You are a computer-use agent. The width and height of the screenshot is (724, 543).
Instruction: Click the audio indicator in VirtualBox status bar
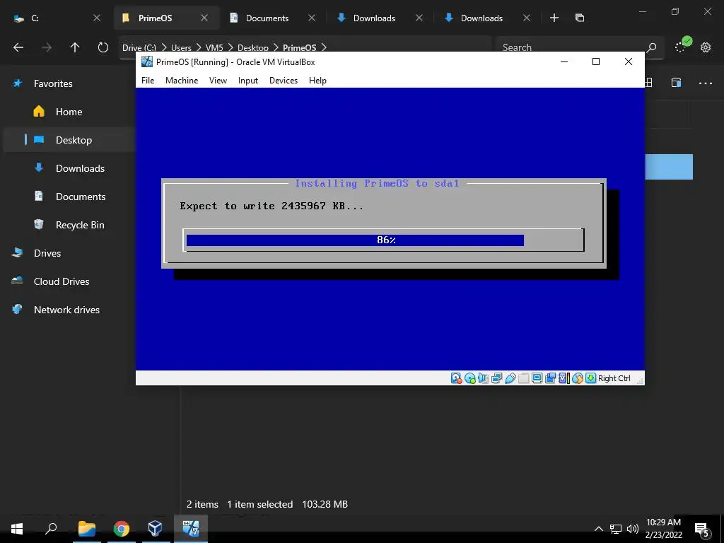484,378
